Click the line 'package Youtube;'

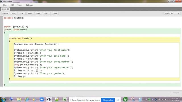click(14, 18)
